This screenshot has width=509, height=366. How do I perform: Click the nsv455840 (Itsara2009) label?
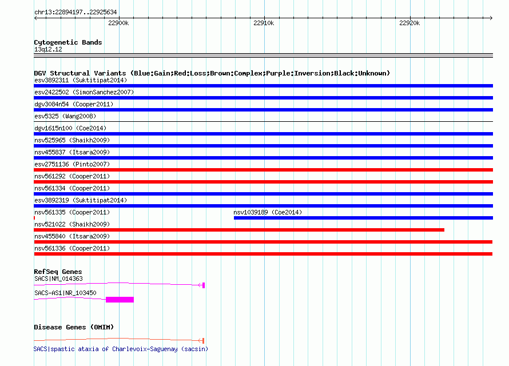72,236
